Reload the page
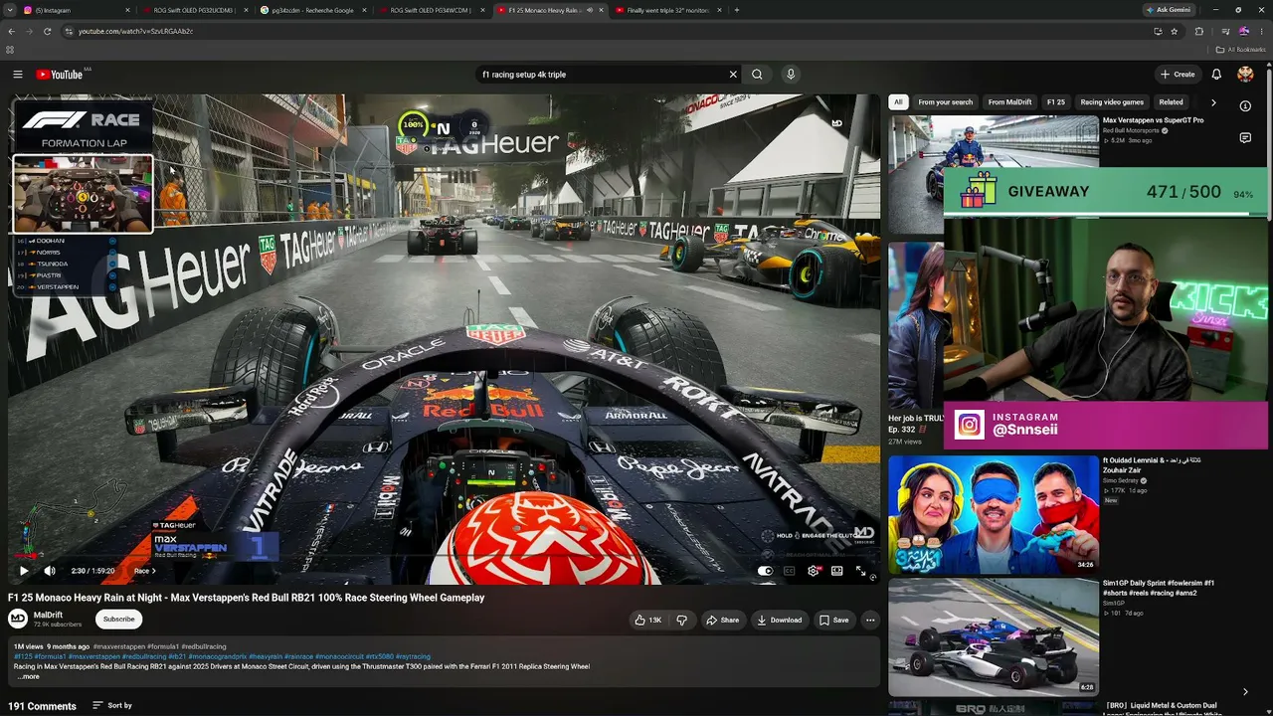Screen dimensions: 1273x716 (47, 31)
